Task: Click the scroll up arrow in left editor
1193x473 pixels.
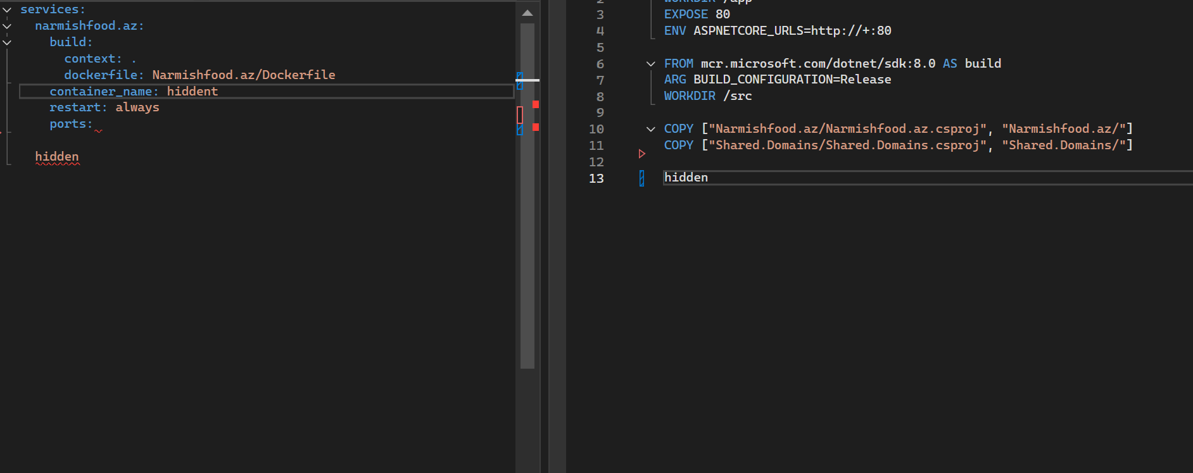Action: 527,13
